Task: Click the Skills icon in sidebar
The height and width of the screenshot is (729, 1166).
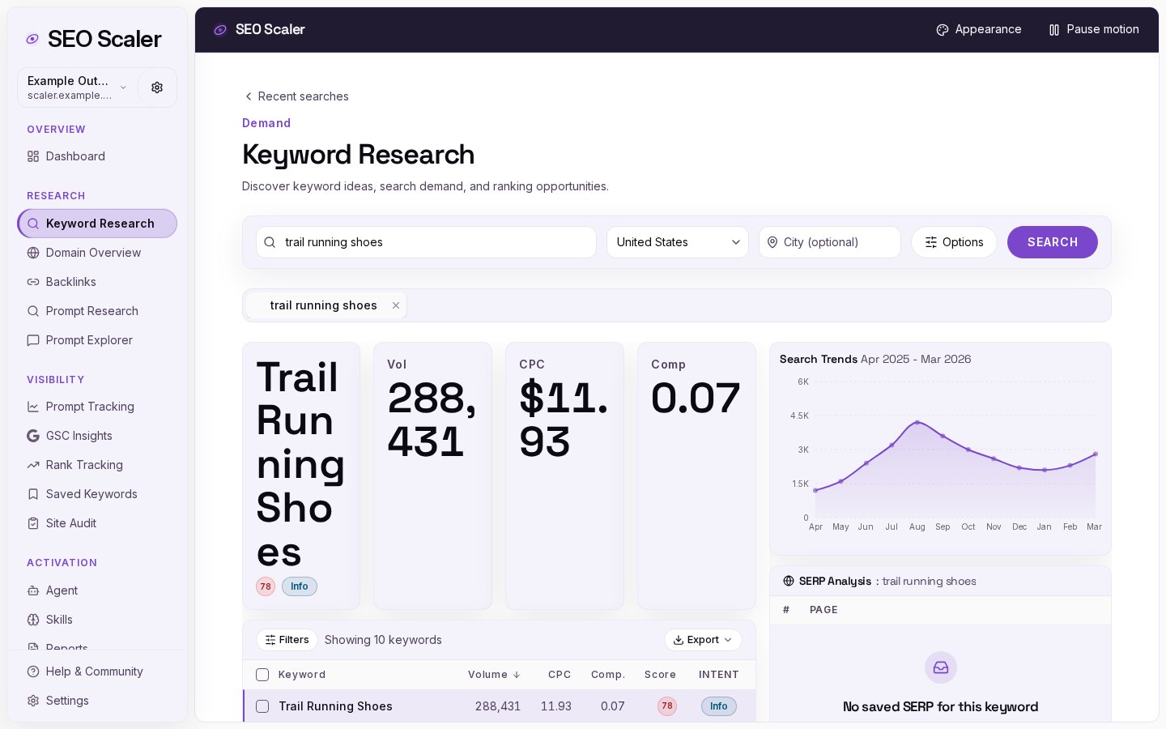Action: pos(33,620)
